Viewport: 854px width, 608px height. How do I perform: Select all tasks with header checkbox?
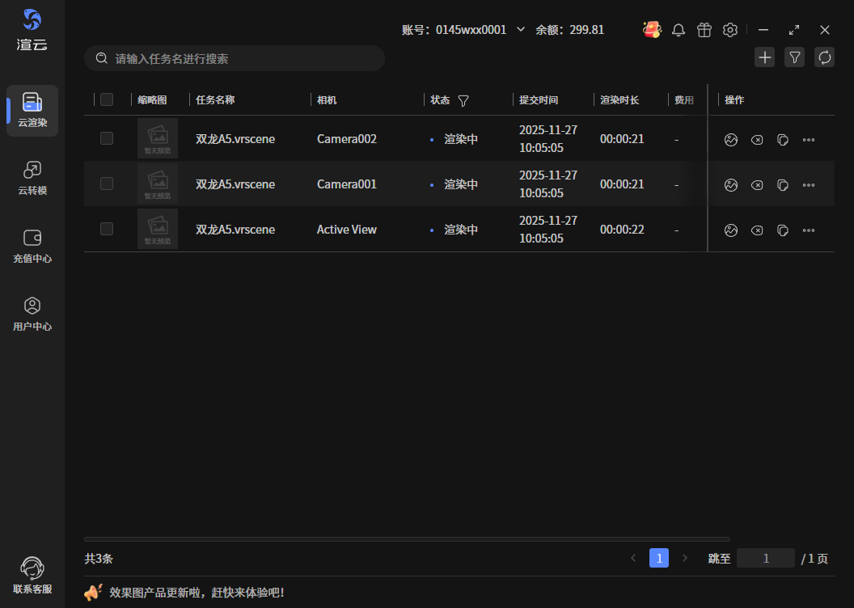107,100
